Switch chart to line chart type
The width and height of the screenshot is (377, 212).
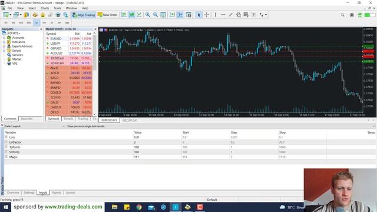coord(139,15)
